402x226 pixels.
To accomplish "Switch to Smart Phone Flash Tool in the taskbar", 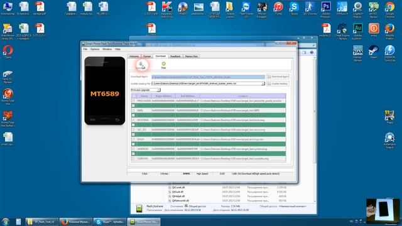I will coord(144,222).
